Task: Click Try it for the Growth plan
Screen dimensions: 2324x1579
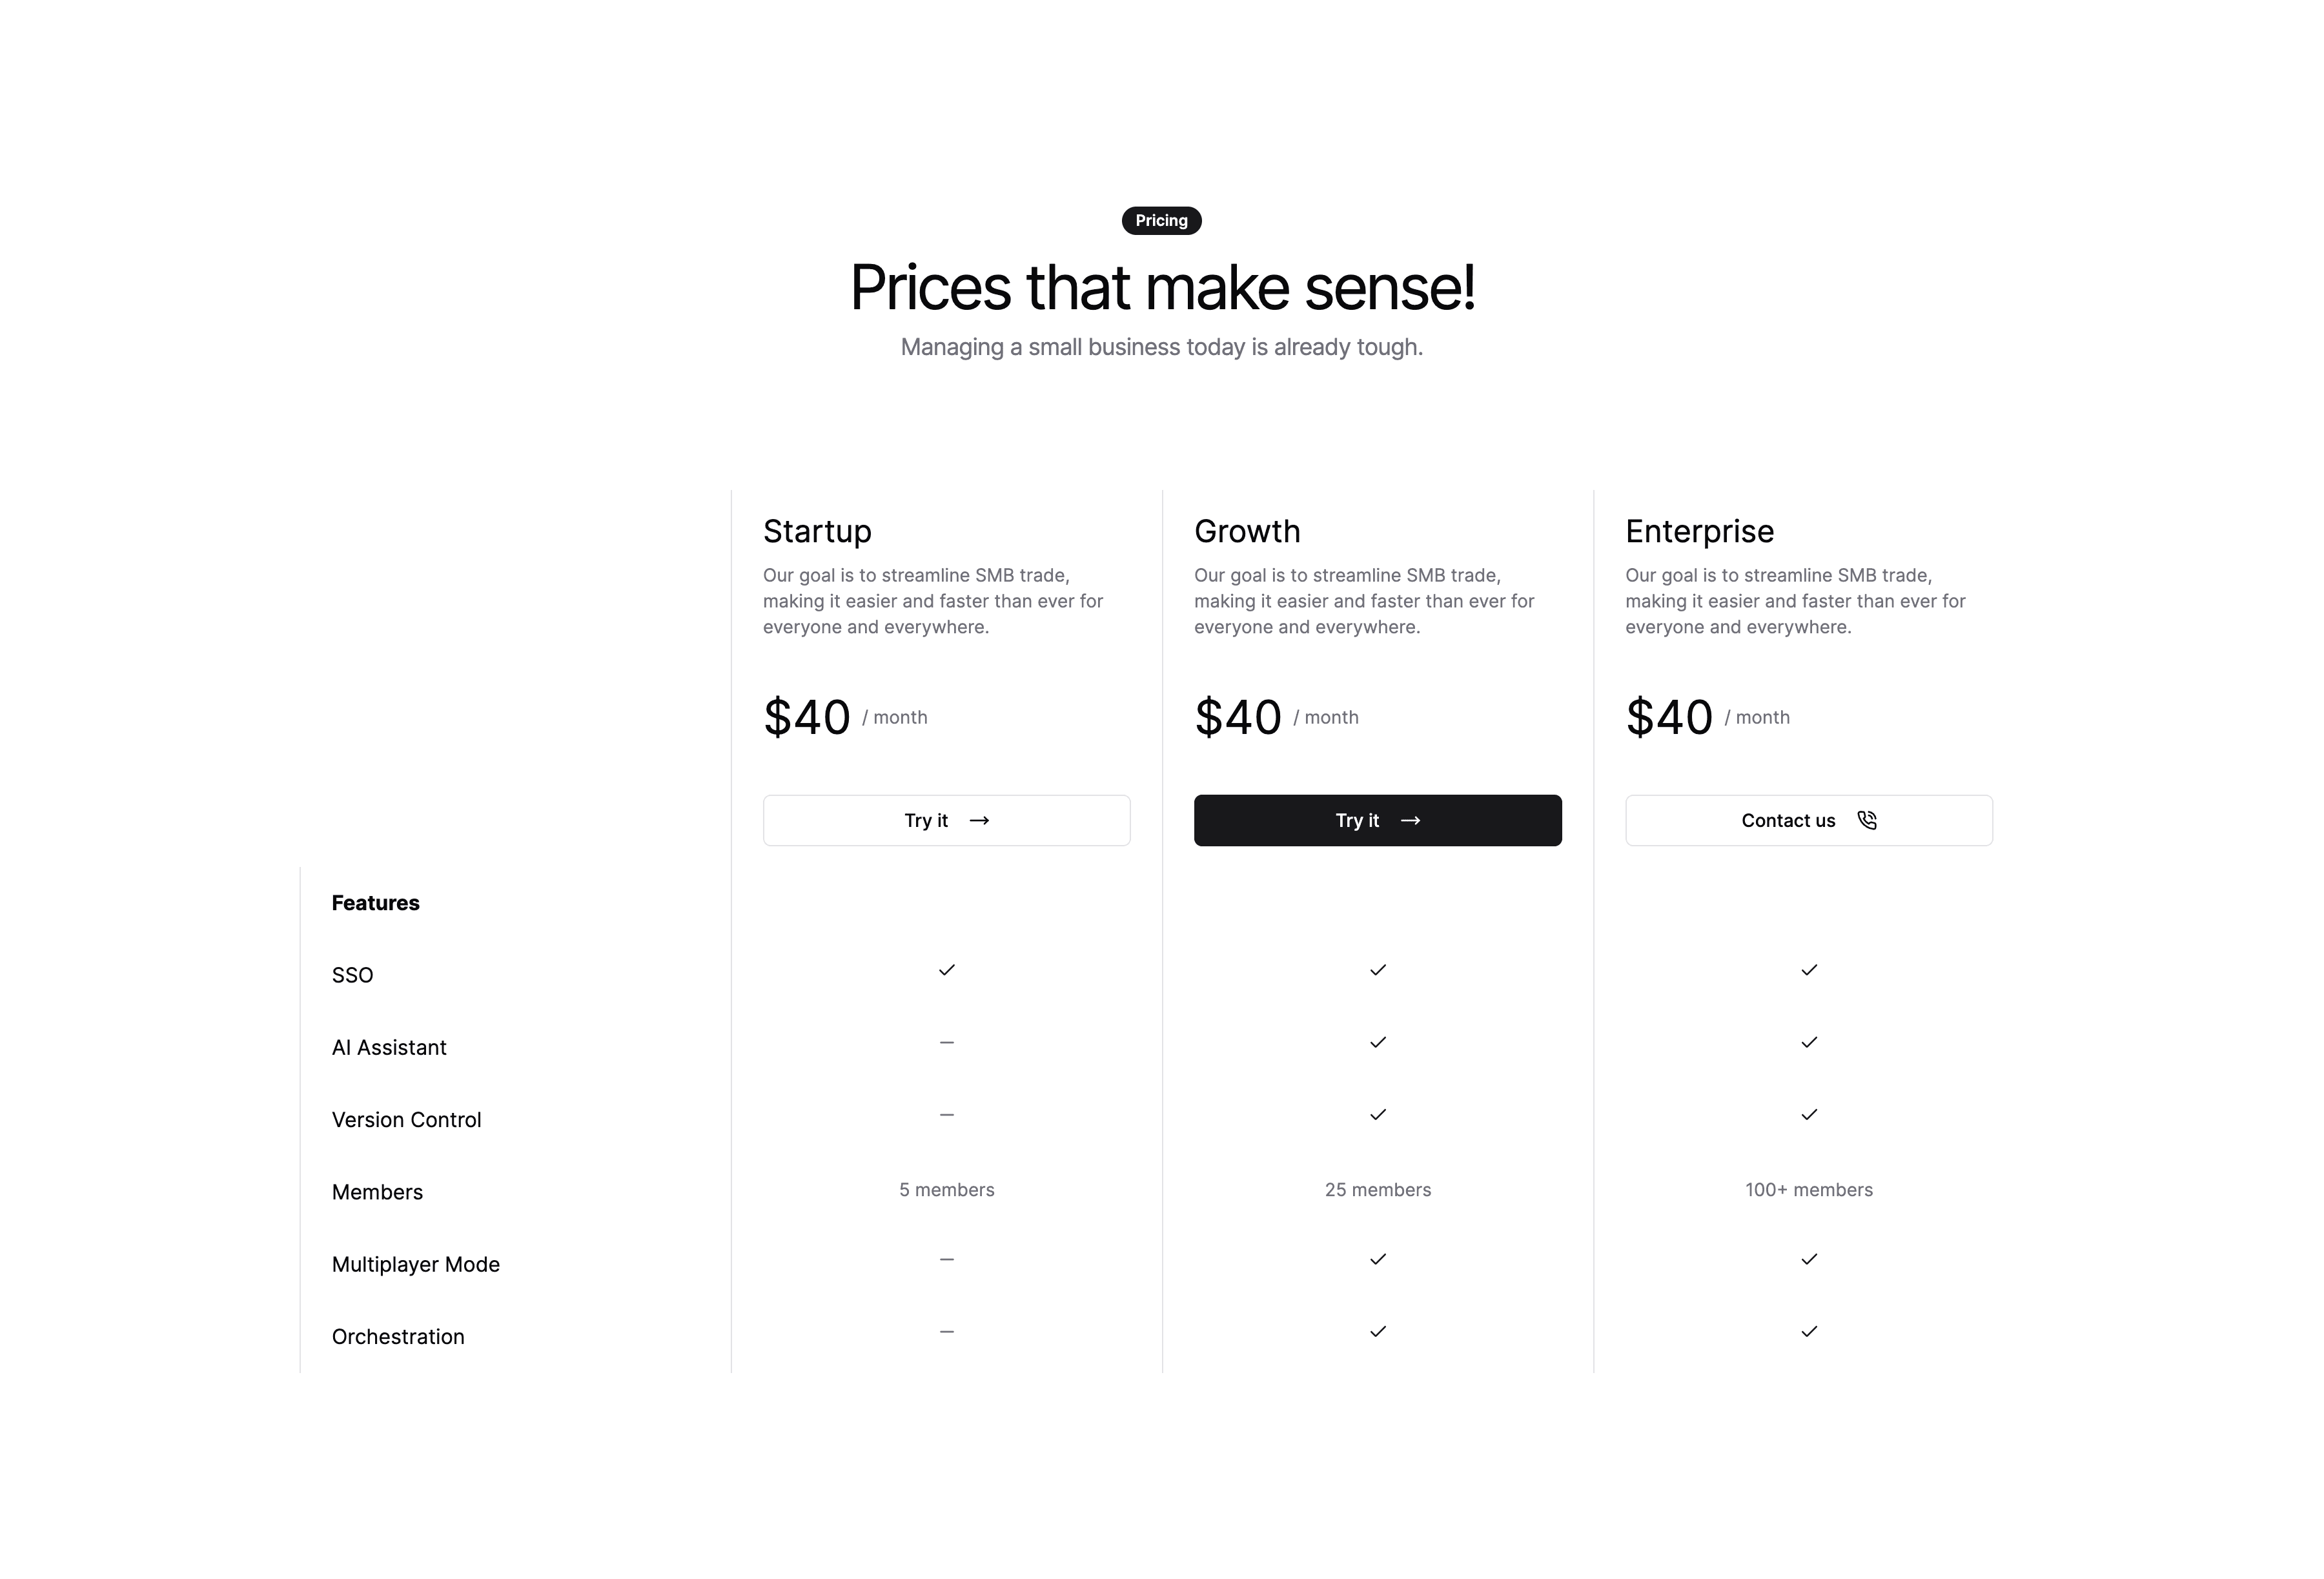Action: (x=1378, y=820)
